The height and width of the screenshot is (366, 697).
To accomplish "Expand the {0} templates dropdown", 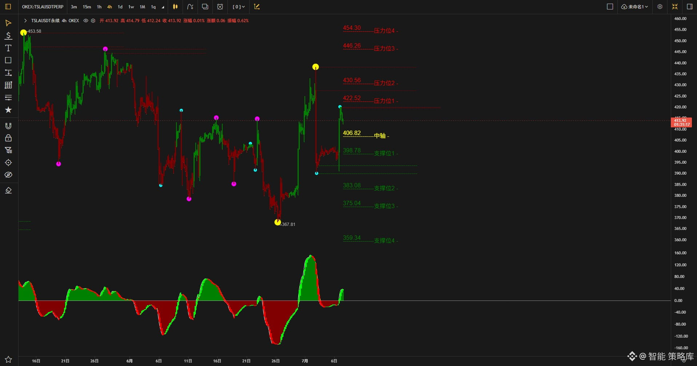I will (x=239, y=7).
